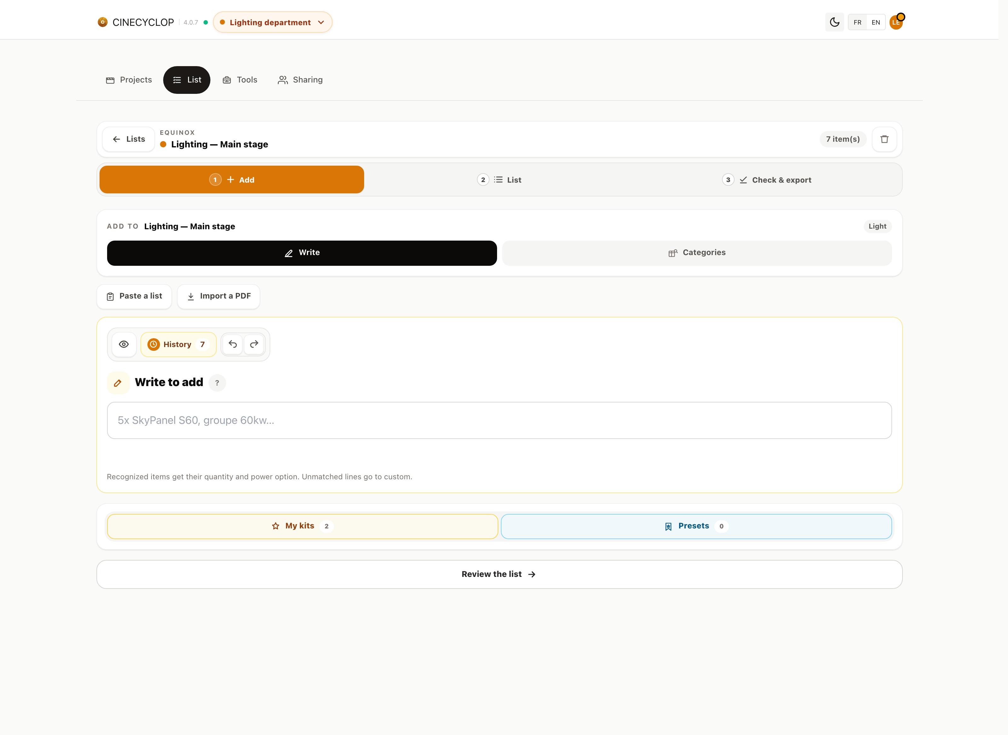Open History with 7 entries
Image resolution: width=1008 pixels, height=735 pixels.
[x=179, y=345]
